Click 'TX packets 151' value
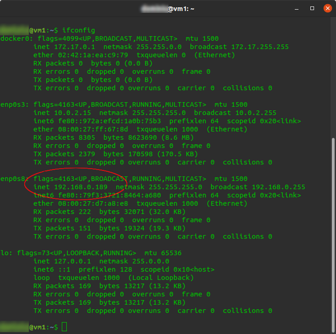The image size is (336, 334). (x=62, y=228)
